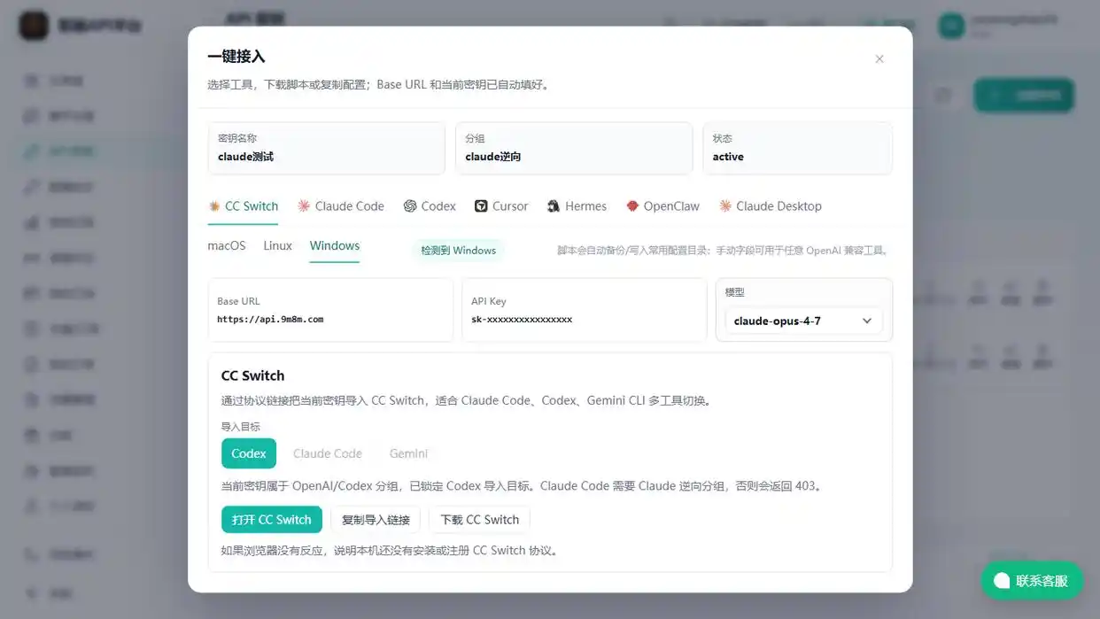Image resolution: width=1100 pixels, height=619 pixels.
Task: Click the Claude Desktop starburst icon
Action: [725, 206]
